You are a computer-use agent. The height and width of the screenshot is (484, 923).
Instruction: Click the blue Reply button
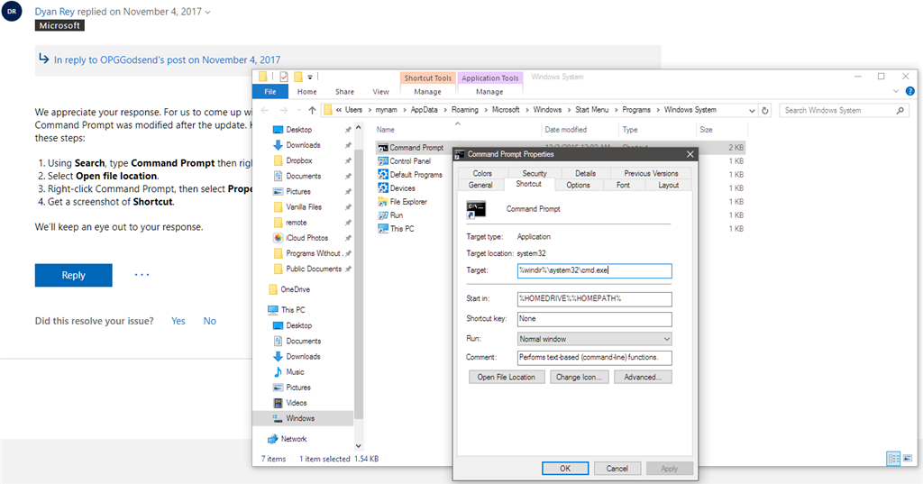(x=74, y=275)
